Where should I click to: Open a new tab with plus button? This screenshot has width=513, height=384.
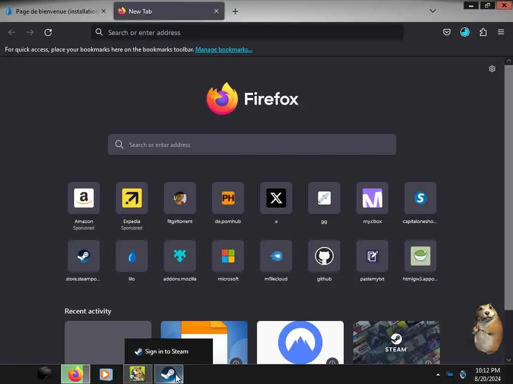(x=235, y=11)
